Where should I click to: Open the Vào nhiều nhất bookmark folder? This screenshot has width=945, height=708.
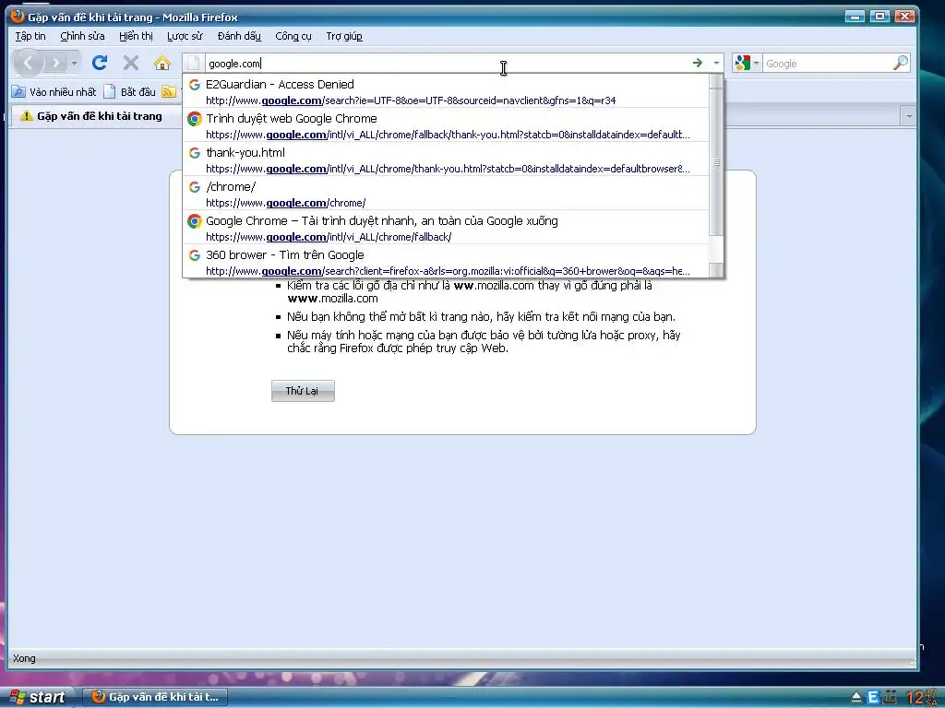pyautogui.click(x=54, y=91)
